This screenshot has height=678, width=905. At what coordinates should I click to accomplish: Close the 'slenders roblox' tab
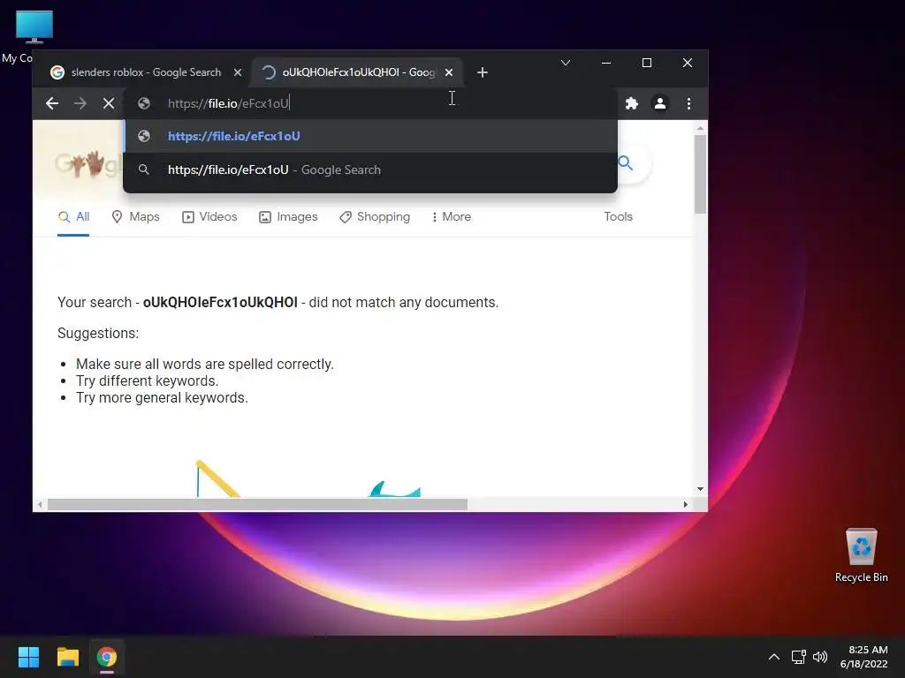238,72
